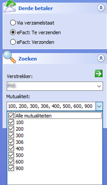Click the green arrow search button
The height and width of the screenshot is (185, 107).
(99, 73)
